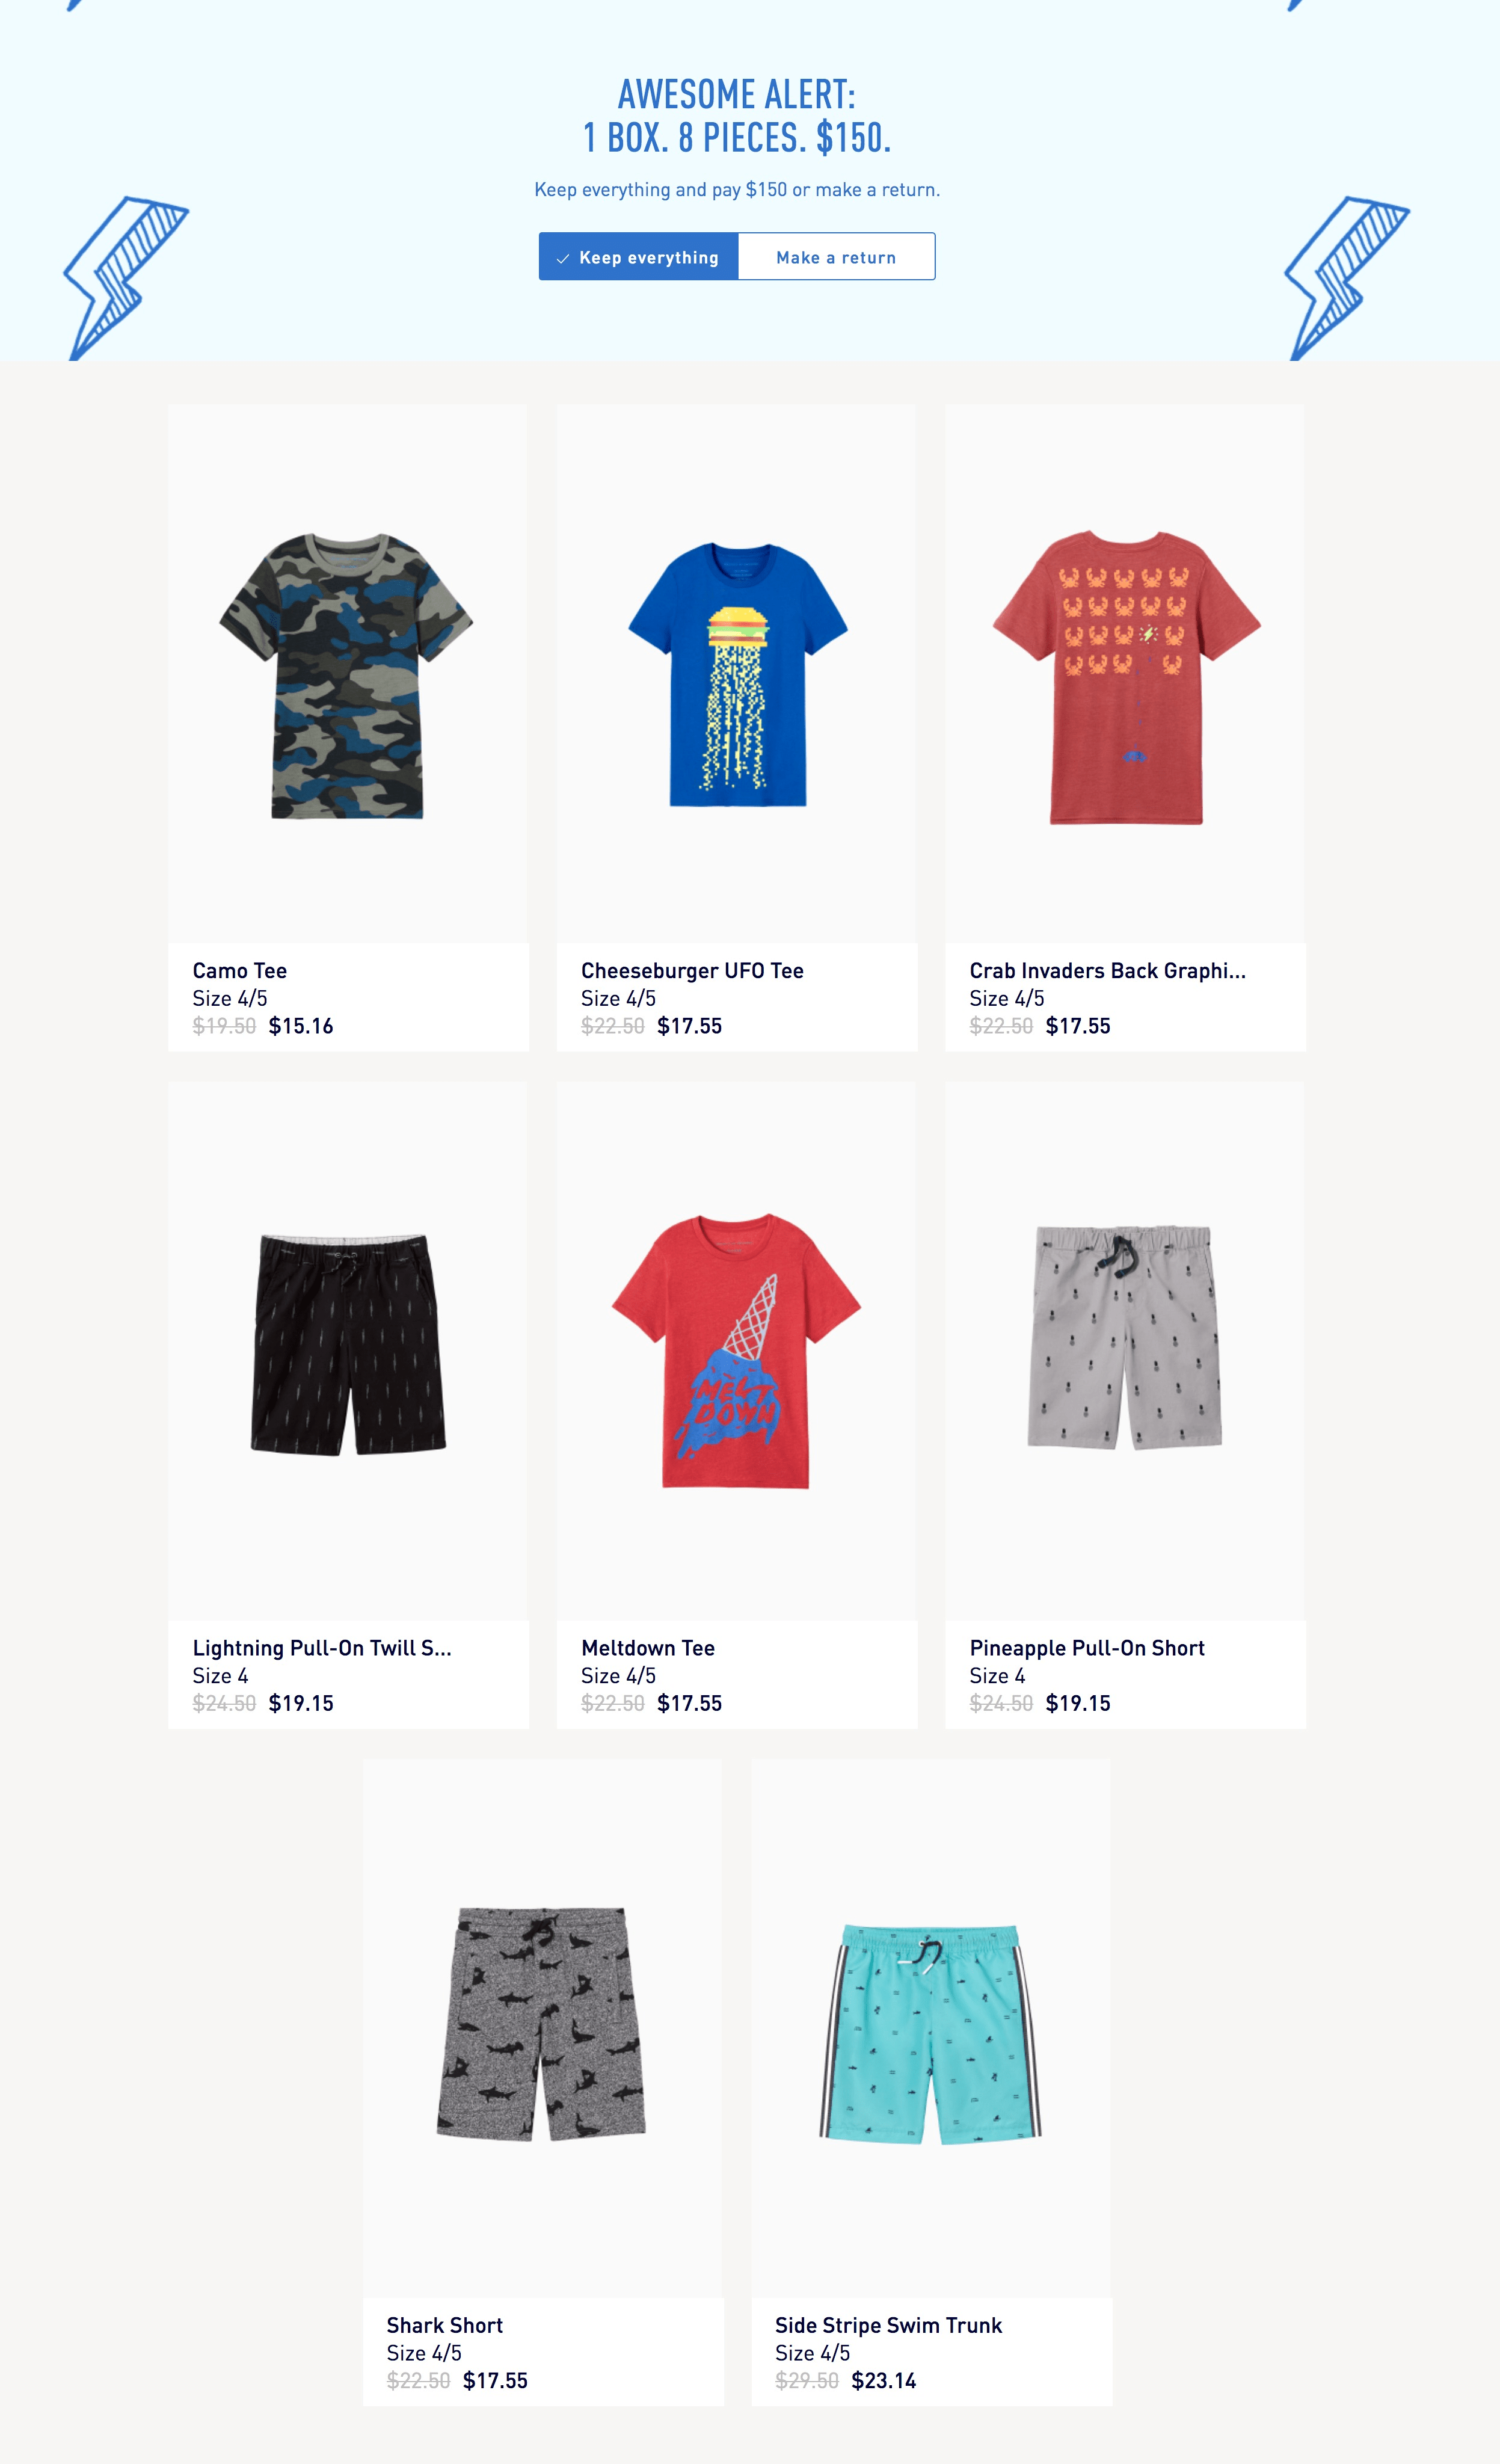The image size is (1500, 2464).
Task: Open the Crab Invaders Back Graphi... title
Action: [x=1108, y=971]
